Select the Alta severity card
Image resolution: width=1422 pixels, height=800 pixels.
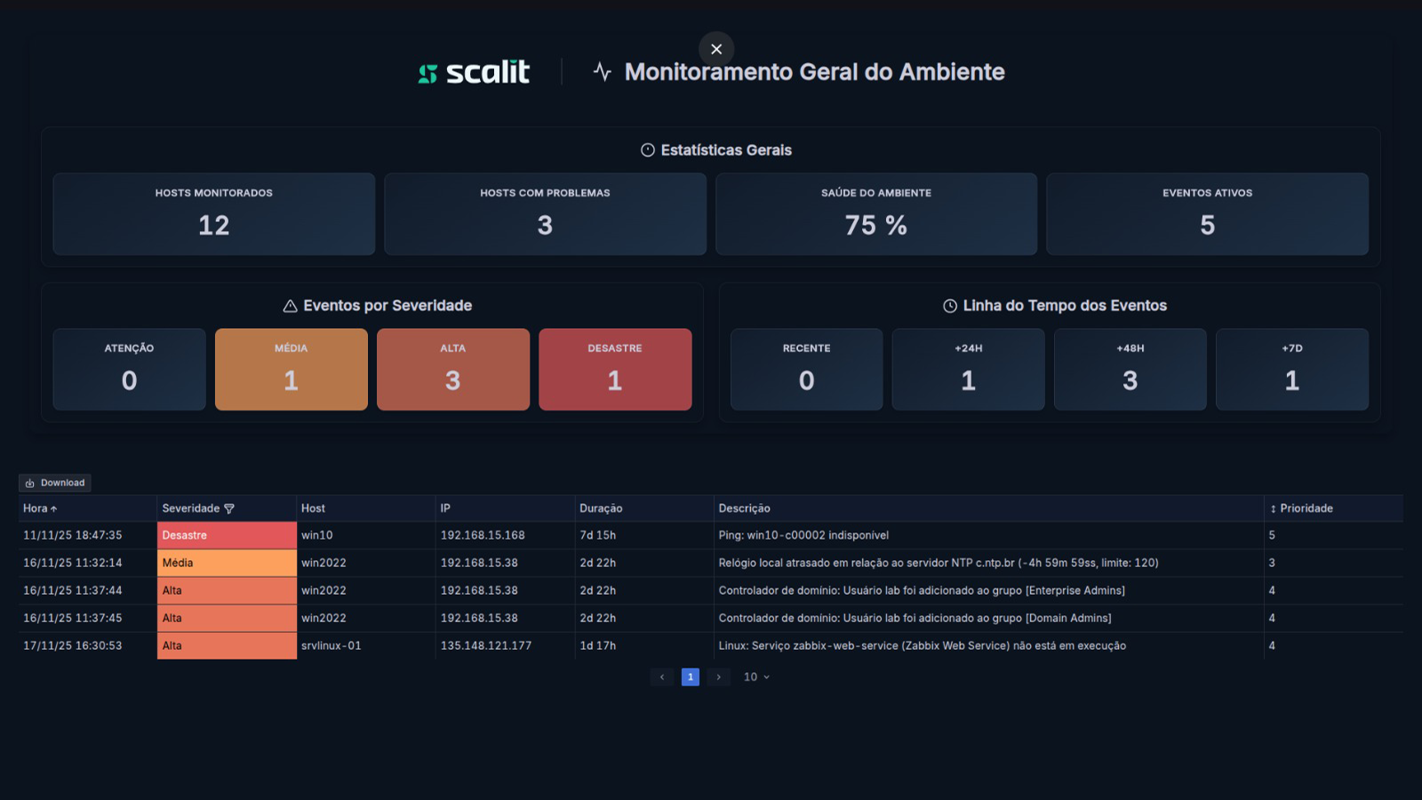pyautogui.click(x=453, y=369)
